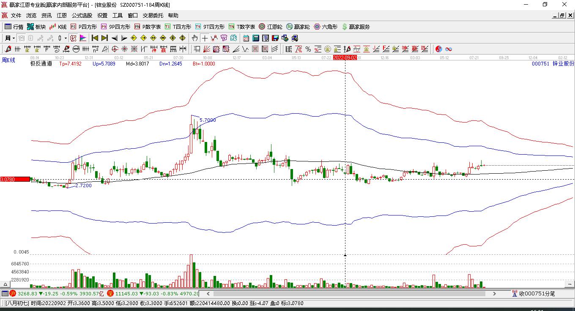
Task: Open 收000751分笔 tick panel
Action: [533, 293]
